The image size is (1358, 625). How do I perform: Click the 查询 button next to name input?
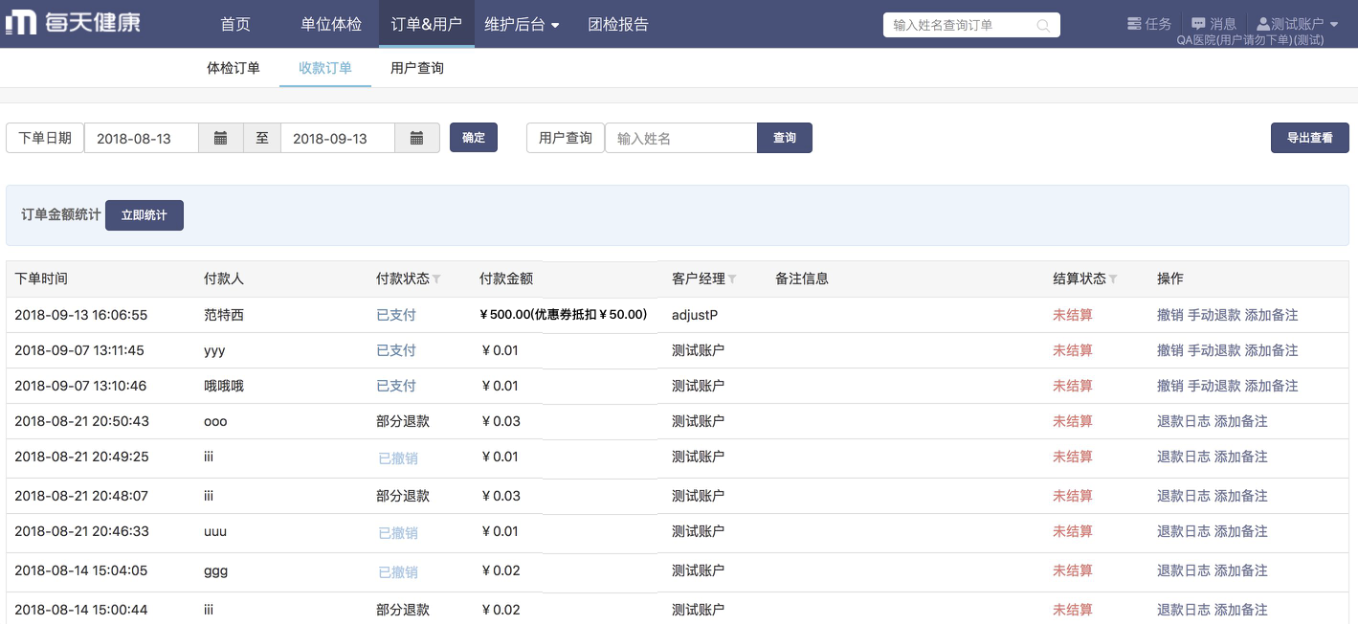coord(785,138)
